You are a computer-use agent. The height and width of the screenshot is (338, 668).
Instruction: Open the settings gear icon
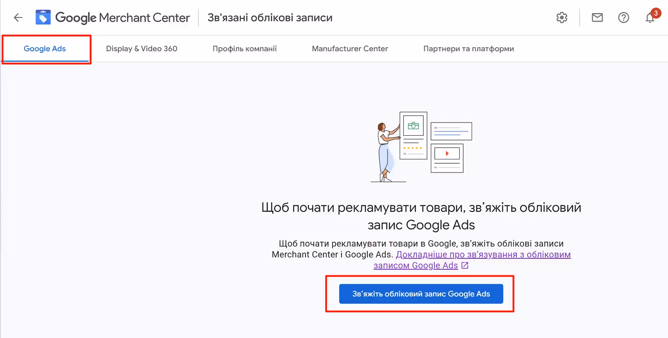tap(562, 18)
